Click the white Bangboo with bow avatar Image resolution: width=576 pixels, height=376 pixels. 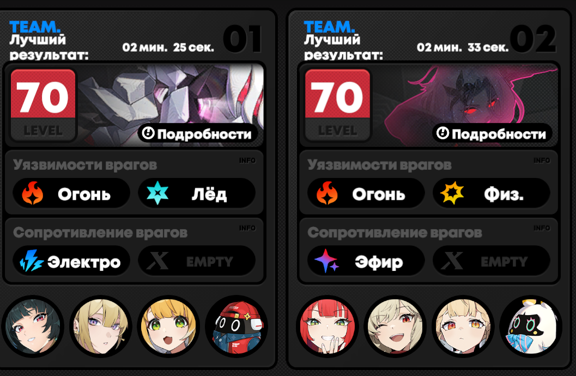pos(531,326)
